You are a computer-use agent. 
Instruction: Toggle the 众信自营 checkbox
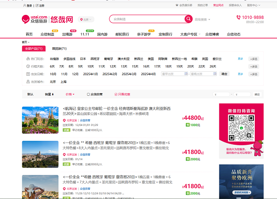pyautogui.click(x=89, y=94)
